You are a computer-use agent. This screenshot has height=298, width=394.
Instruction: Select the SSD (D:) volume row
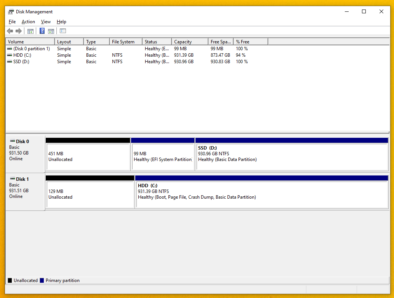[137, 62]
